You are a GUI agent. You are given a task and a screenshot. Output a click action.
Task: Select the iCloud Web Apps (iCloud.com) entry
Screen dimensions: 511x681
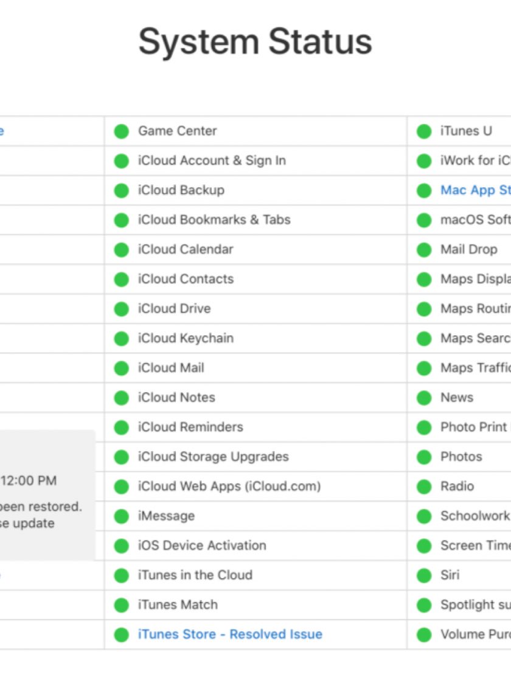(229, 486)
